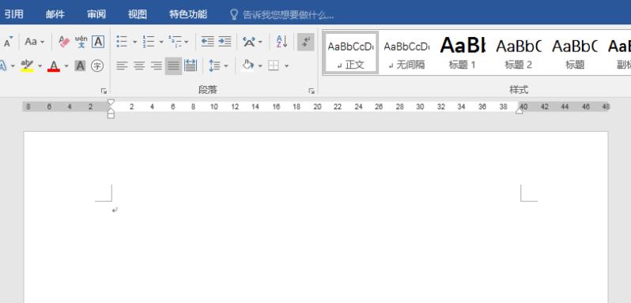Click the paragraph mark in the document

(x=115, y=210)
